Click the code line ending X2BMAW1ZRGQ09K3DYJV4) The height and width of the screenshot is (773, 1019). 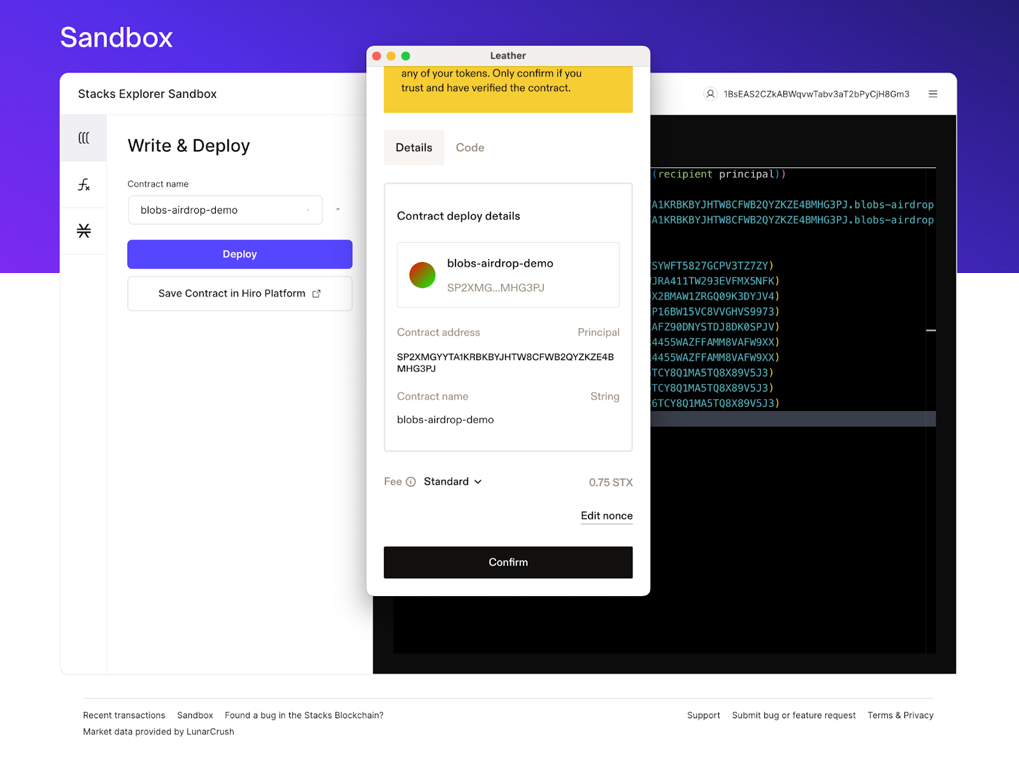point(715,296)
